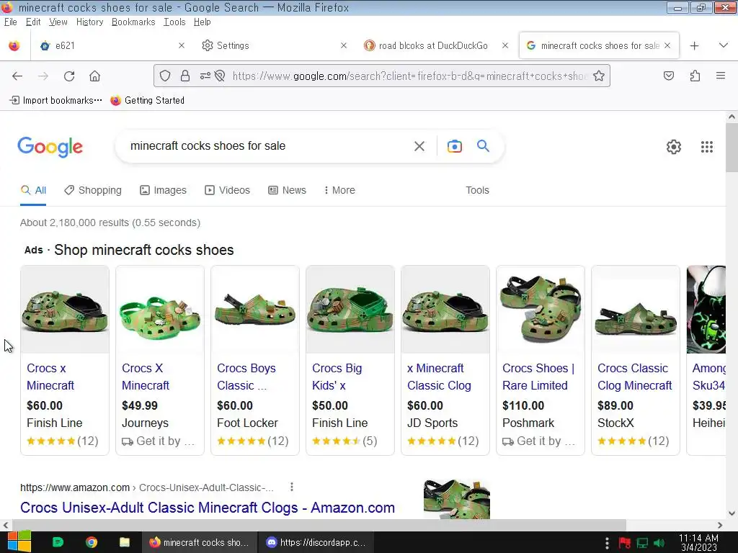Search by image camera icon

click(x=454, y=146)
